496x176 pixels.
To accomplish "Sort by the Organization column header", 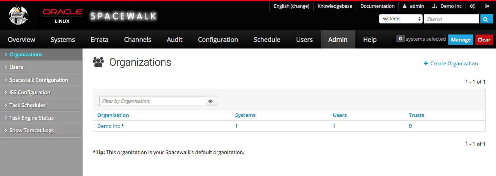I will (x=113, y=115).
